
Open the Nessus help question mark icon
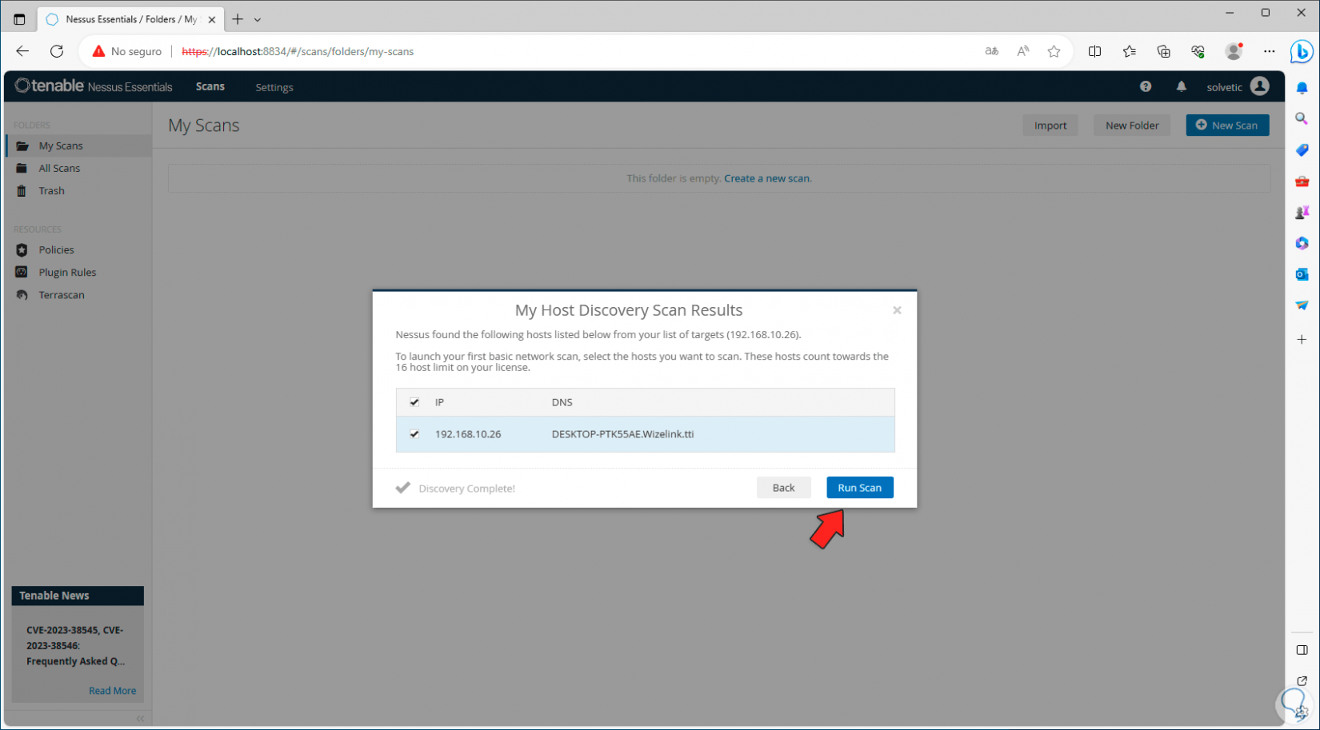coord(1146,86)
